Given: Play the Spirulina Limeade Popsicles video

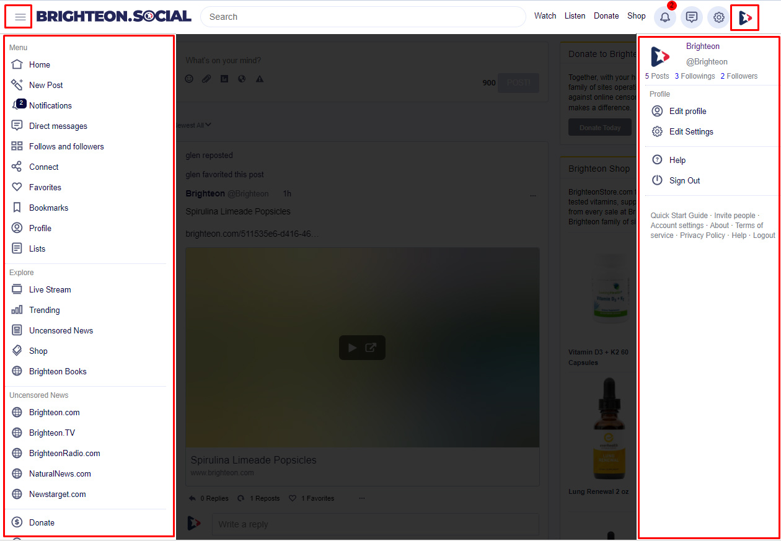Looking at the screenshot, I should [352, 348].
